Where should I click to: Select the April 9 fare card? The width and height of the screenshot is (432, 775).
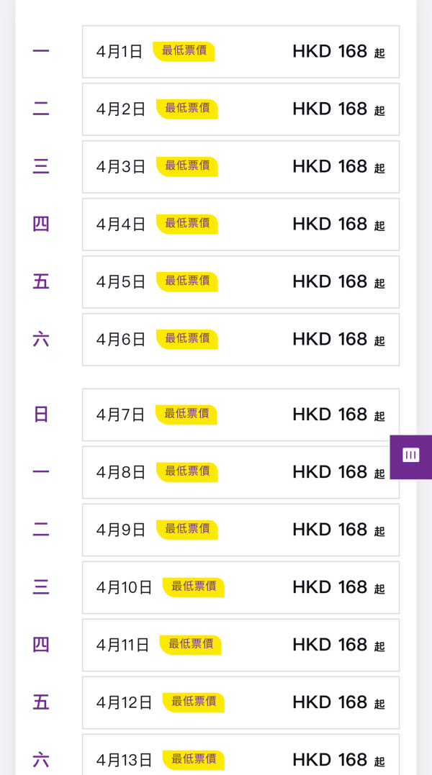(240, 530)
